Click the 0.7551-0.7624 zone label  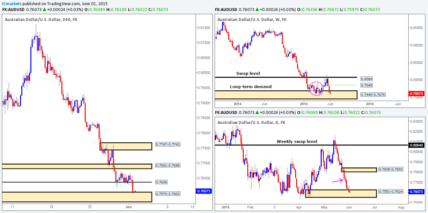click(391, 191)
